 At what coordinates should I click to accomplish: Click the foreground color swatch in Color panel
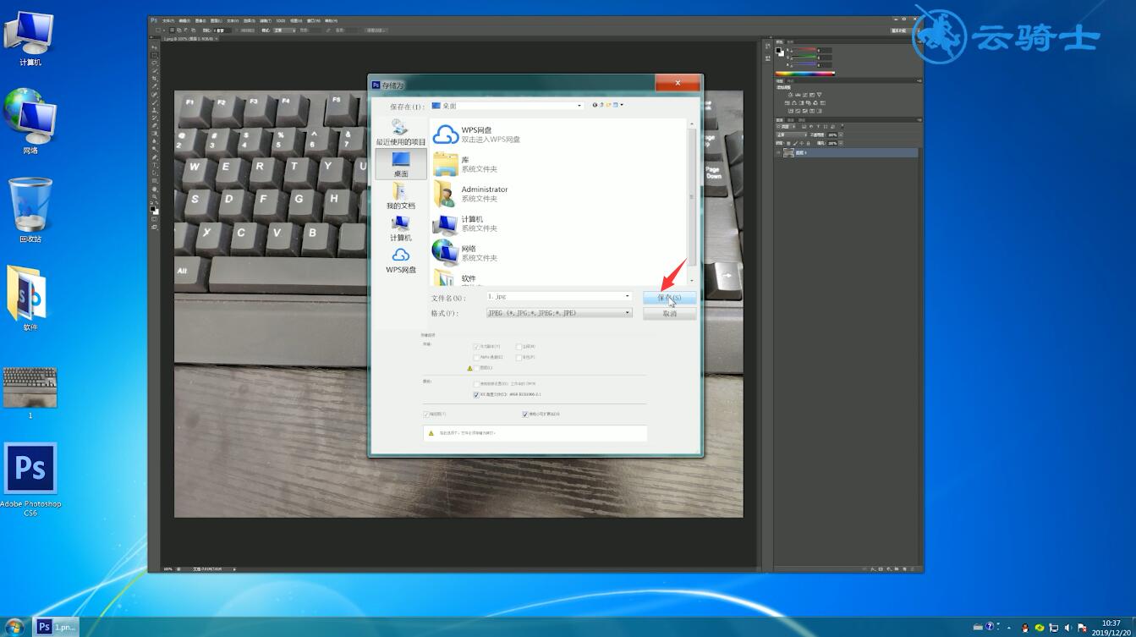[x=778, y=51]
